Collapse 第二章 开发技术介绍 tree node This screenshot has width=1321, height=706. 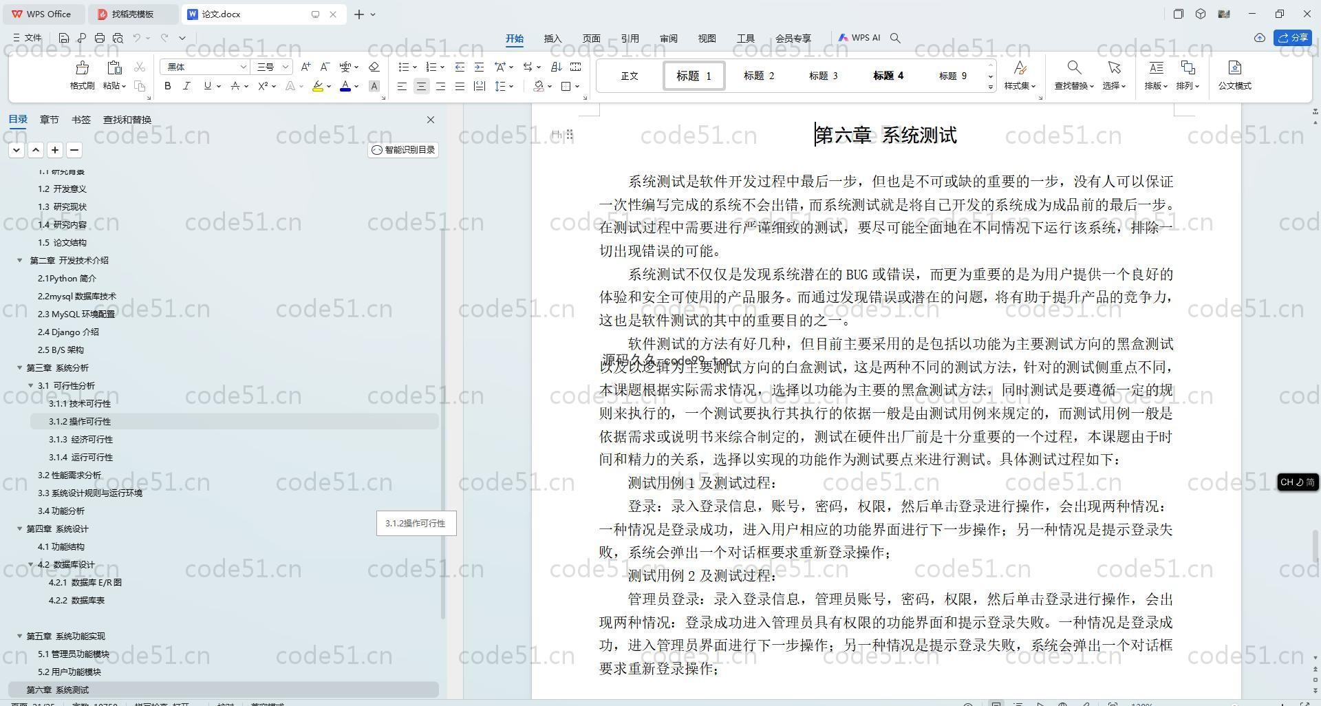pos(20,260)
